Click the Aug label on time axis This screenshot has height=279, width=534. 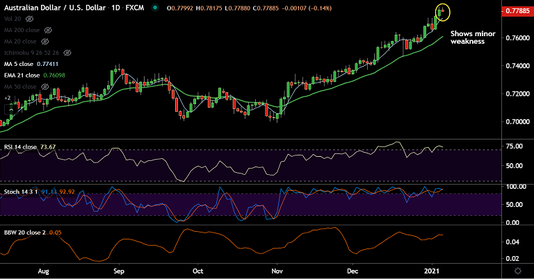43,271
